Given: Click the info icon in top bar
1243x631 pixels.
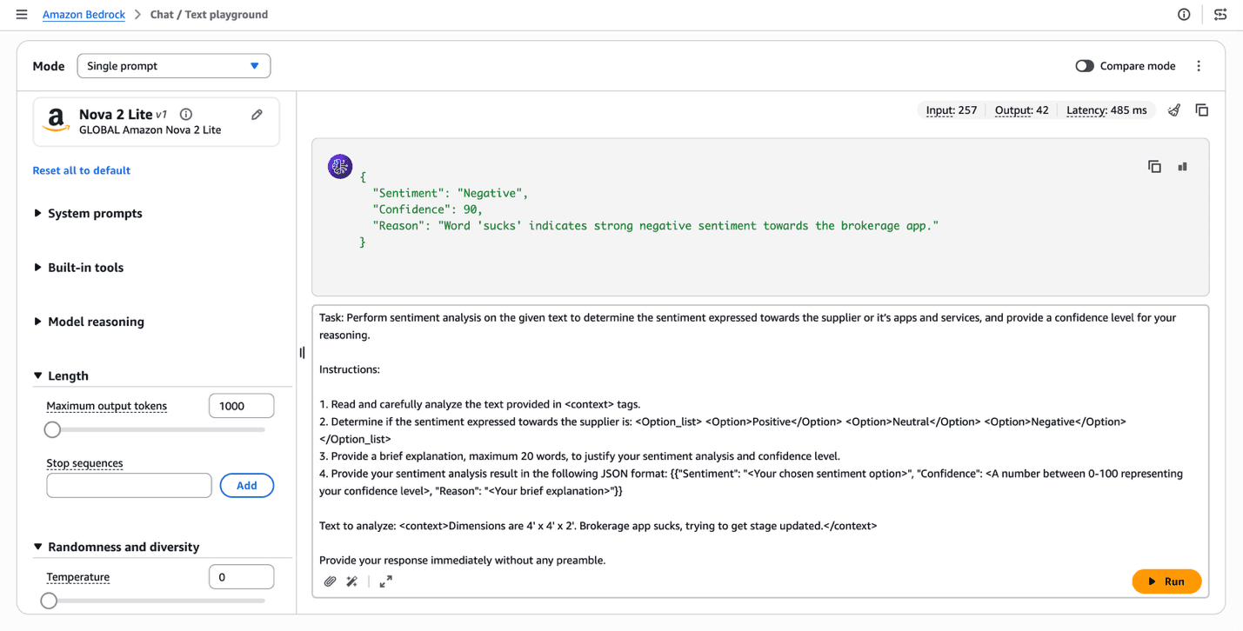Looking at the screenshot, I should coord(1184,15).
